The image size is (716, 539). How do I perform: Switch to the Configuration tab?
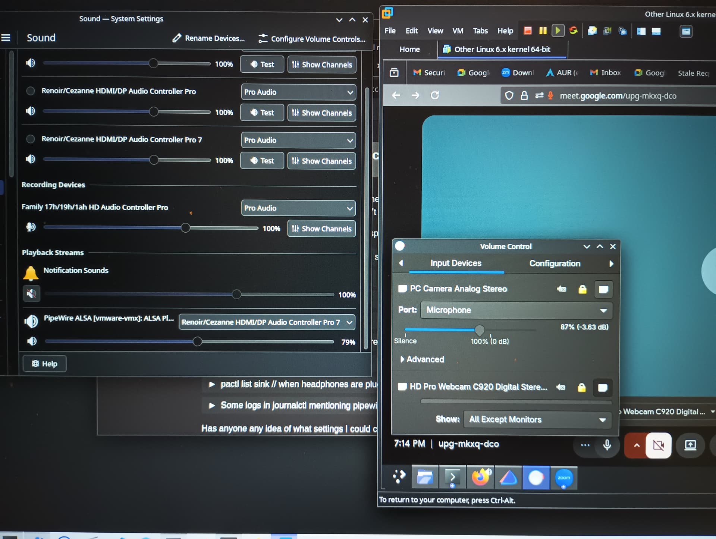tap(555, 264)
